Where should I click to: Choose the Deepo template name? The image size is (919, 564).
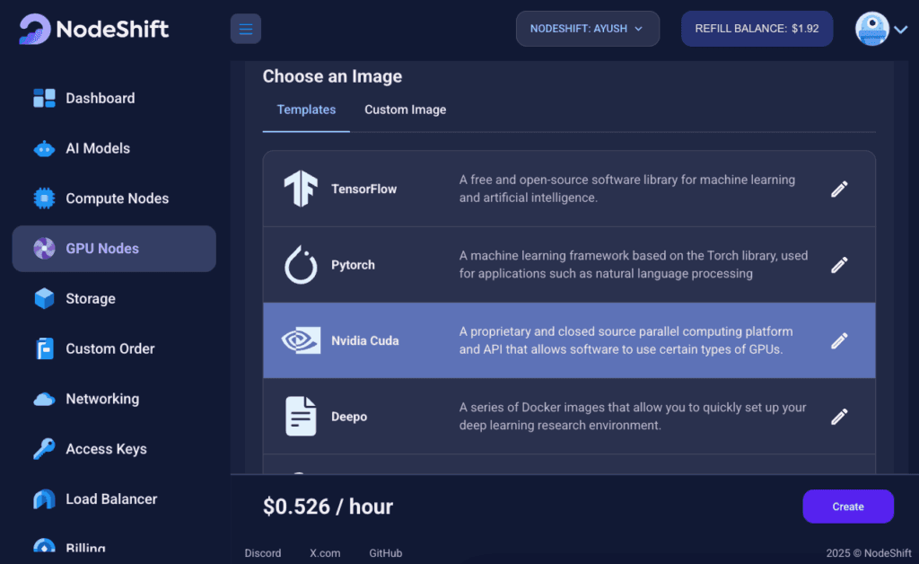pos(349,417)
